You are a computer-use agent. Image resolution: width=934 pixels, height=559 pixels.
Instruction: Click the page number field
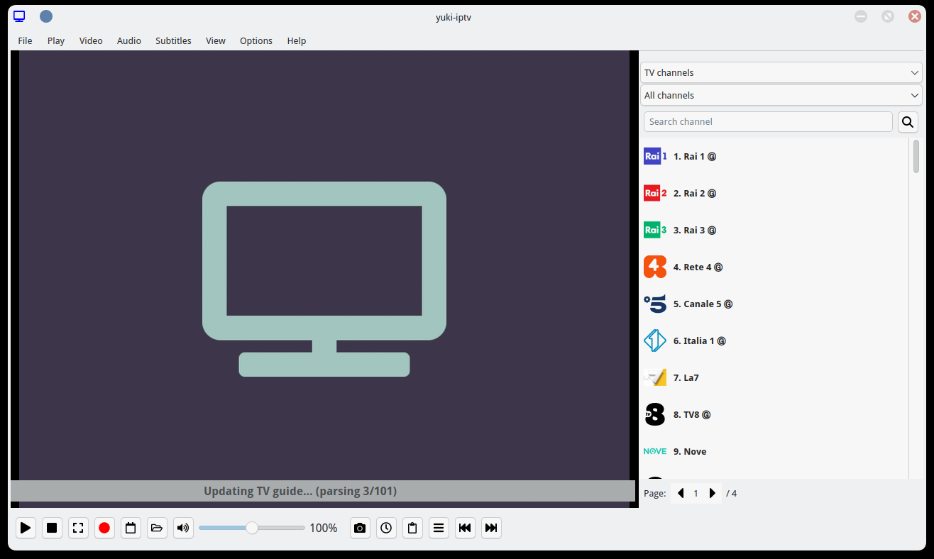[x=696, y=493]
